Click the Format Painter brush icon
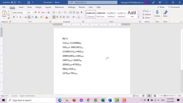This screenshot has height=103, width=183. tap(9, 18)
